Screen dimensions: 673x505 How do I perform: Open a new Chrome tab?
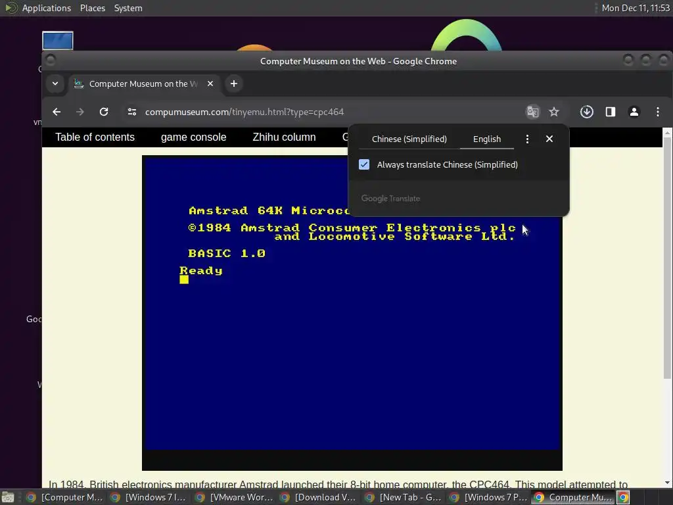[x=234, y=84]
